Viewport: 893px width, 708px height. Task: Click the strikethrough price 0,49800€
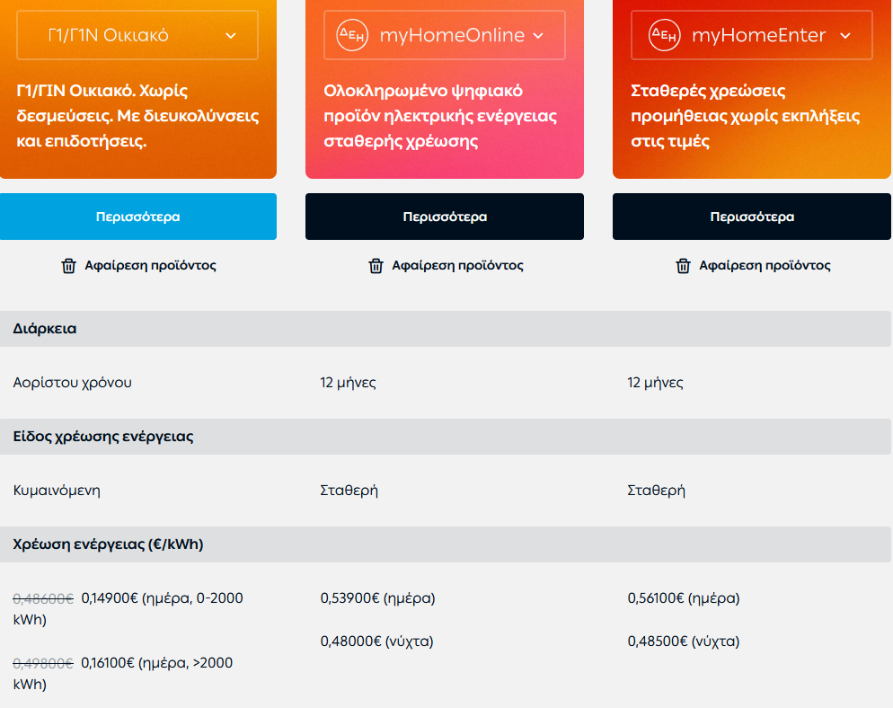pos(43,663)
